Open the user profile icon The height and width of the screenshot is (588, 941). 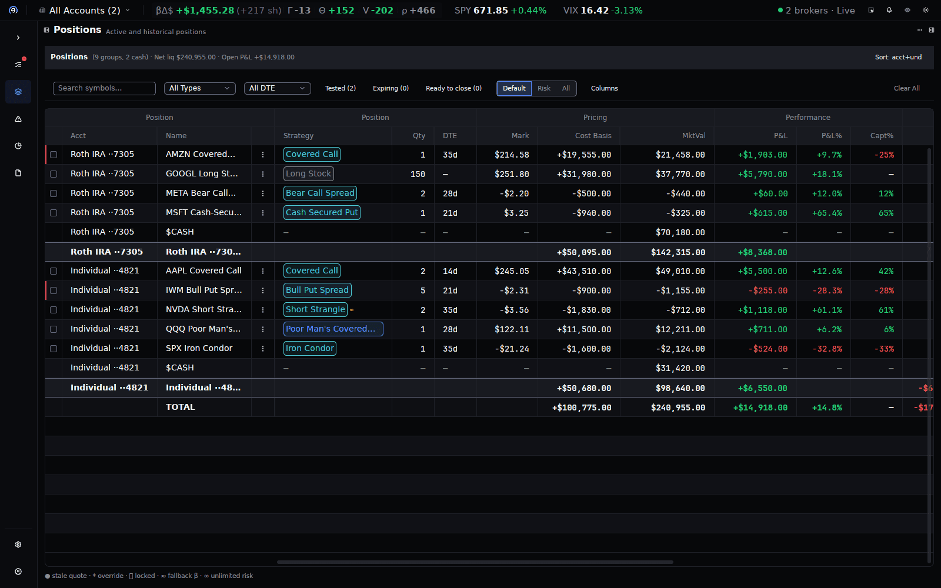18,572
